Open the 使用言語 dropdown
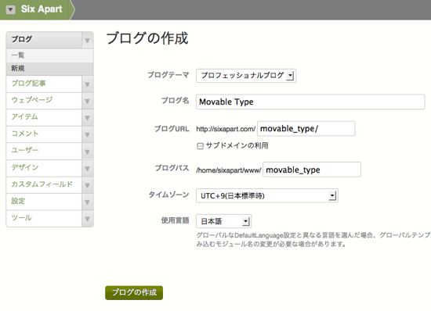431x311 pixels. (x=224, y=221)
